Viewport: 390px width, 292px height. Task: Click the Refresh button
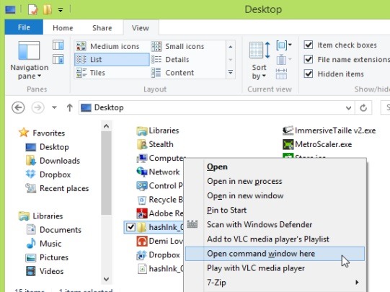pos(363,108)
